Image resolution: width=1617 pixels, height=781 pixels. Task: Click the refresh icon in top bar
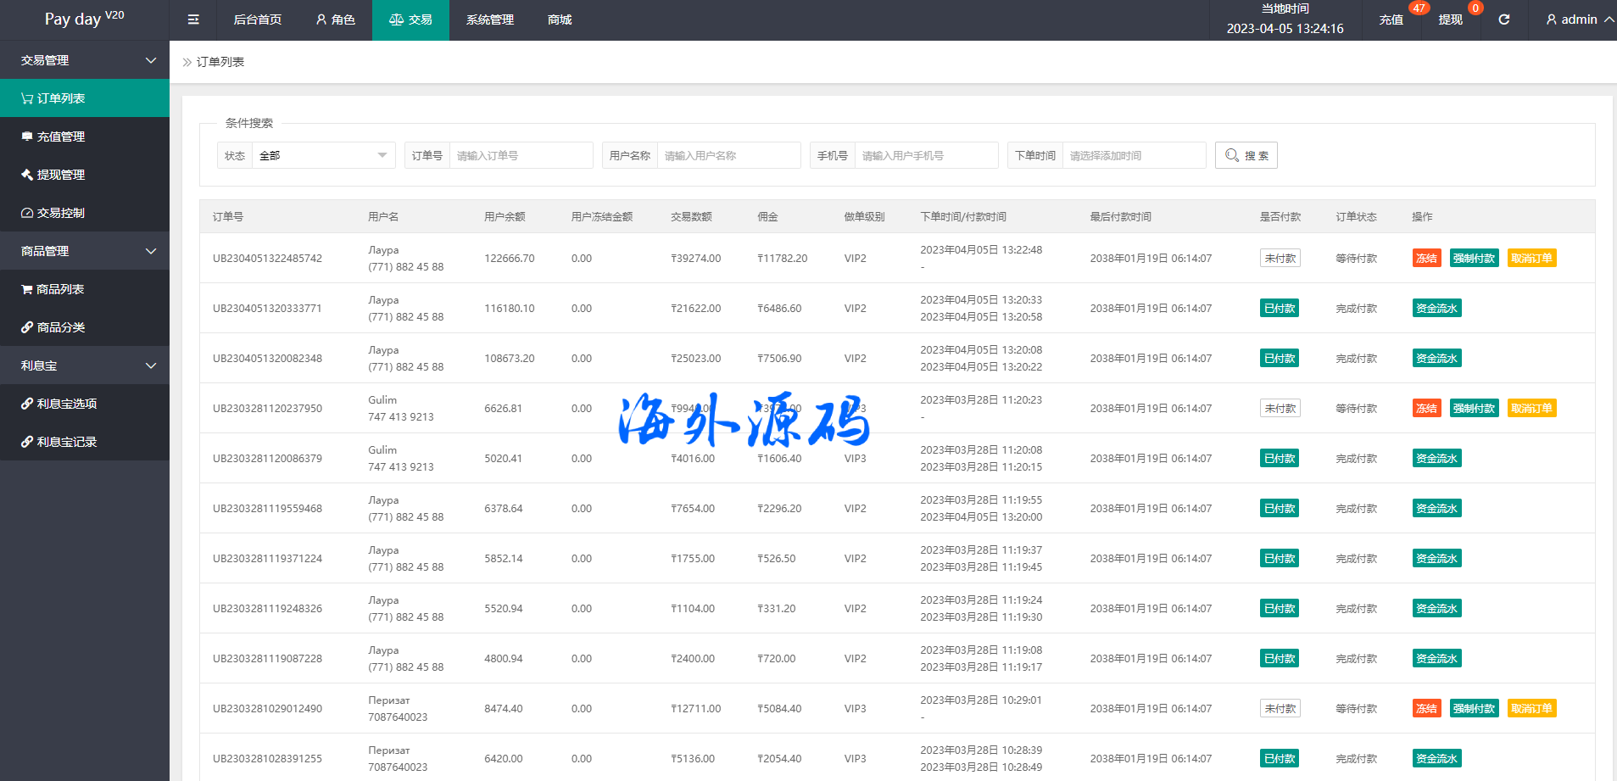[1503, 20]
